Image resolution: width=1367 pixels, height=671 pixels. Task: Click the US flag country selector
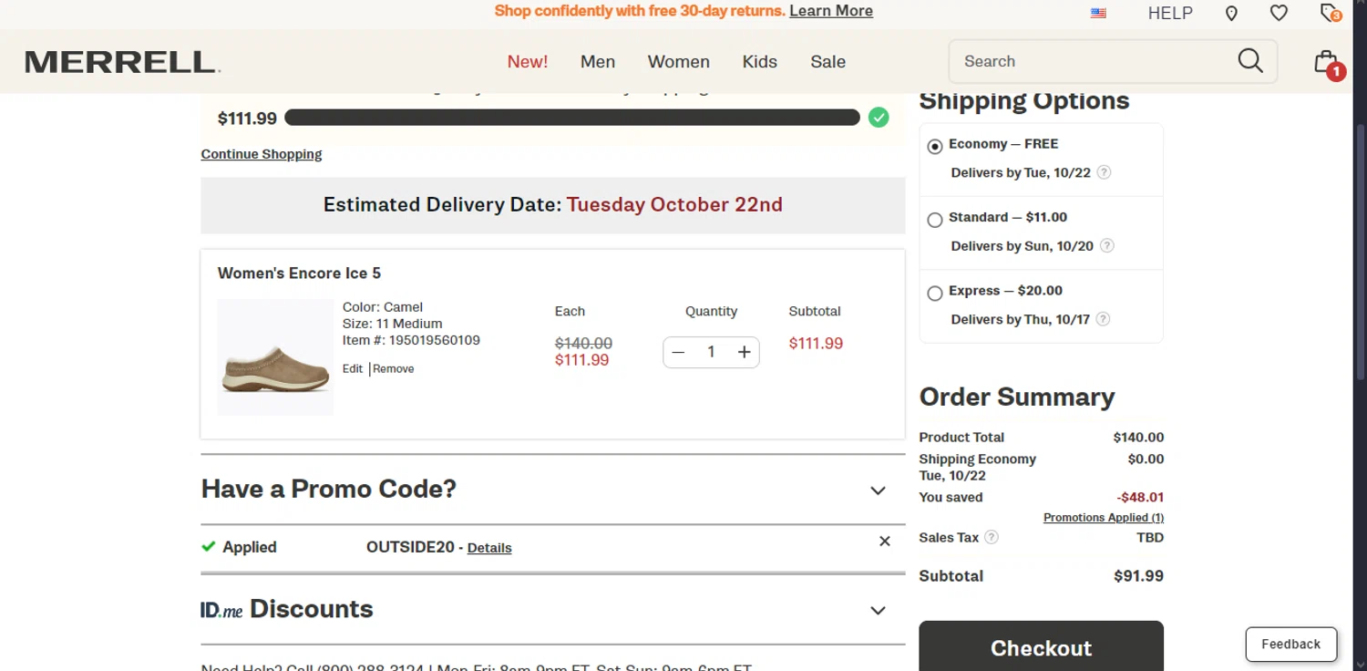(1099, 13)
